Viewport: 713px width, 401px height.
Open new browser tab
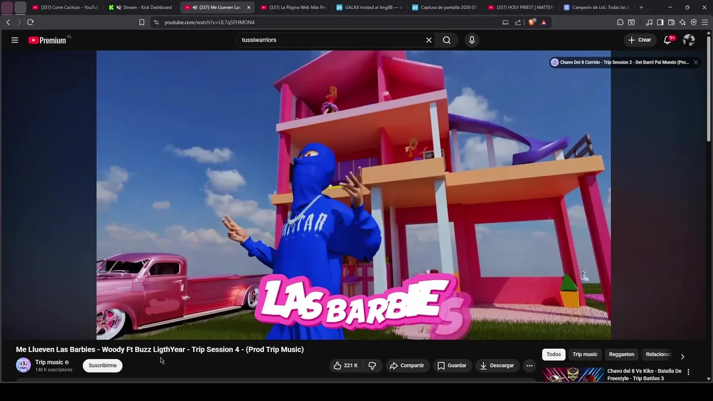[641, 7]
